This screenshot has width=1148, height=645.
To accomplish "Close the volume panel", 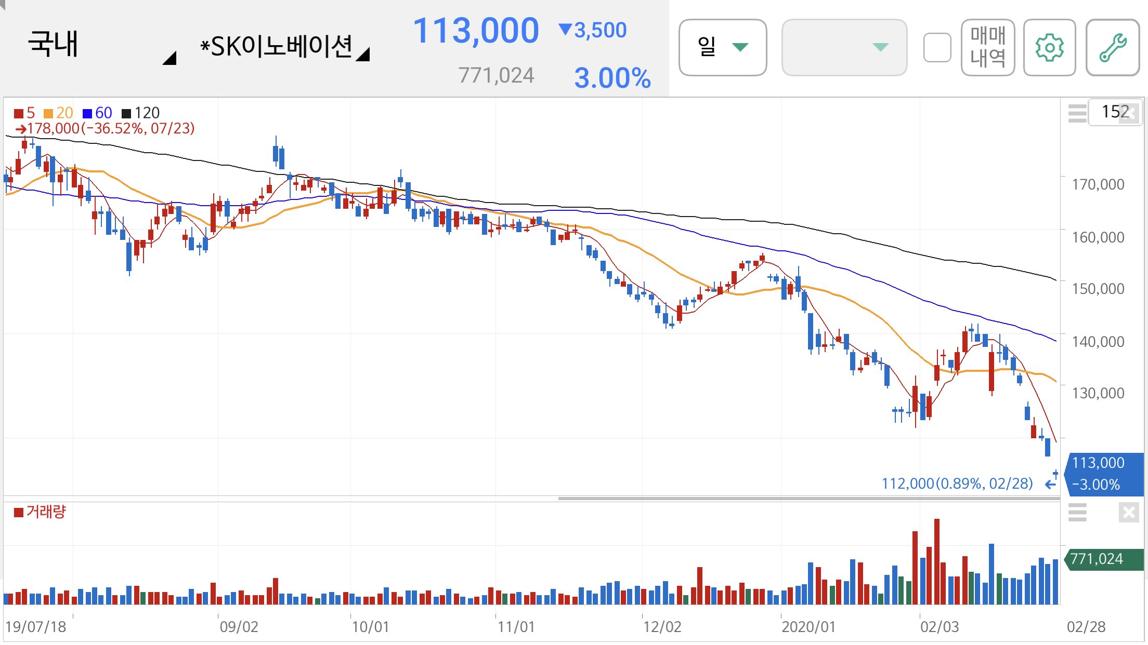I will click(x=1129, y=513).
